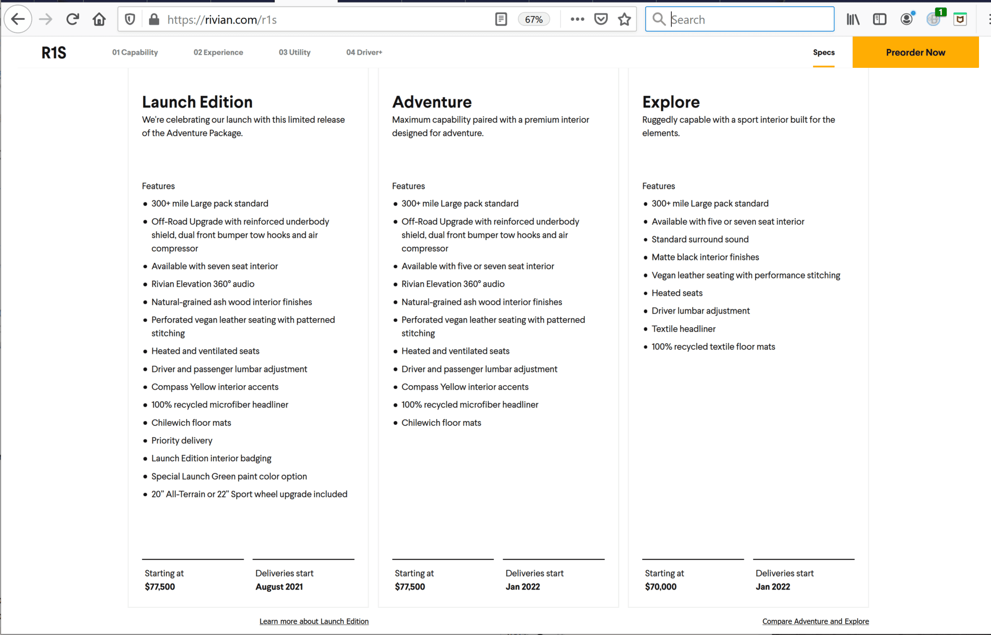The width and height of the screenshot is (991, 635).
Task: Click the August 2021 delivery date
Action: 279,587
